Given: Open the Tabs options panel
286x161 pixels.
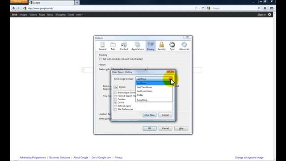Looking at the screenshot, I should [x=113, y=46].
